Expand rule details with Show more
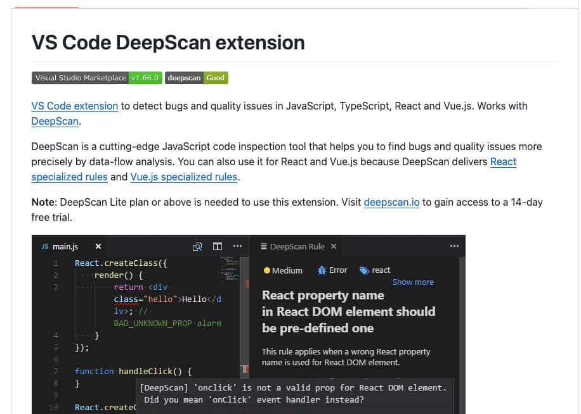Viewport: 581px width, 414px height. pyautogui.click(x=413, y=282)
